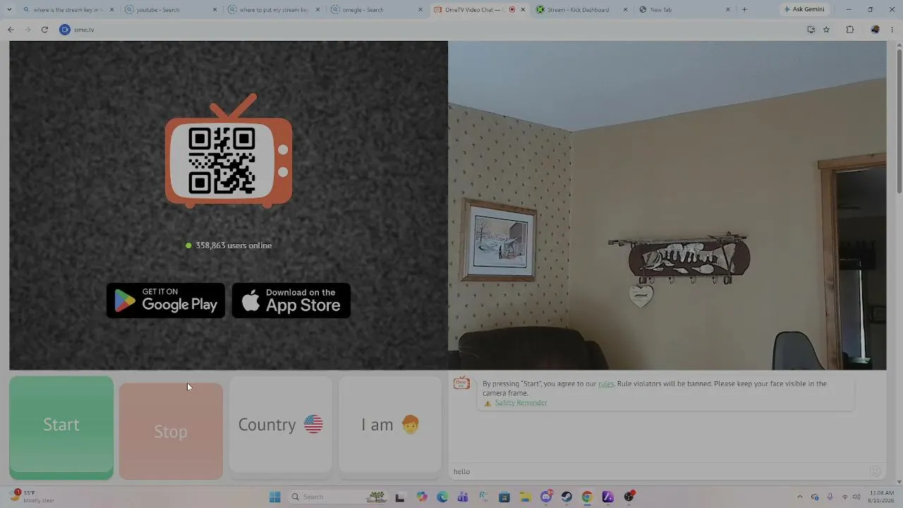Open Discord from the taskbar
This screenshot has width=903, height=508.
click(x=546, y=497)
